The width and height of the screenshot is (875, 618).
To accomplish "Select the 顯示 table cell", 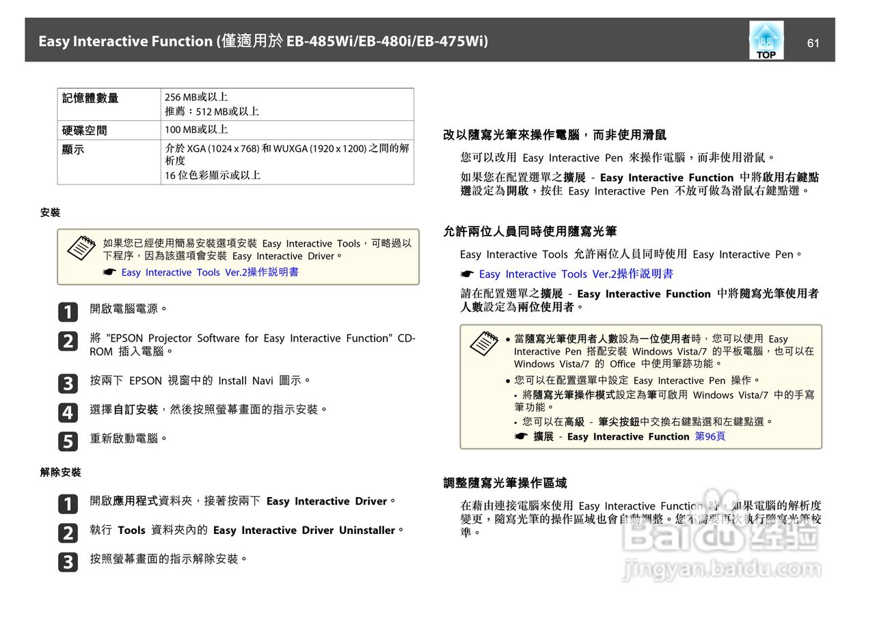I will [109, 162].
